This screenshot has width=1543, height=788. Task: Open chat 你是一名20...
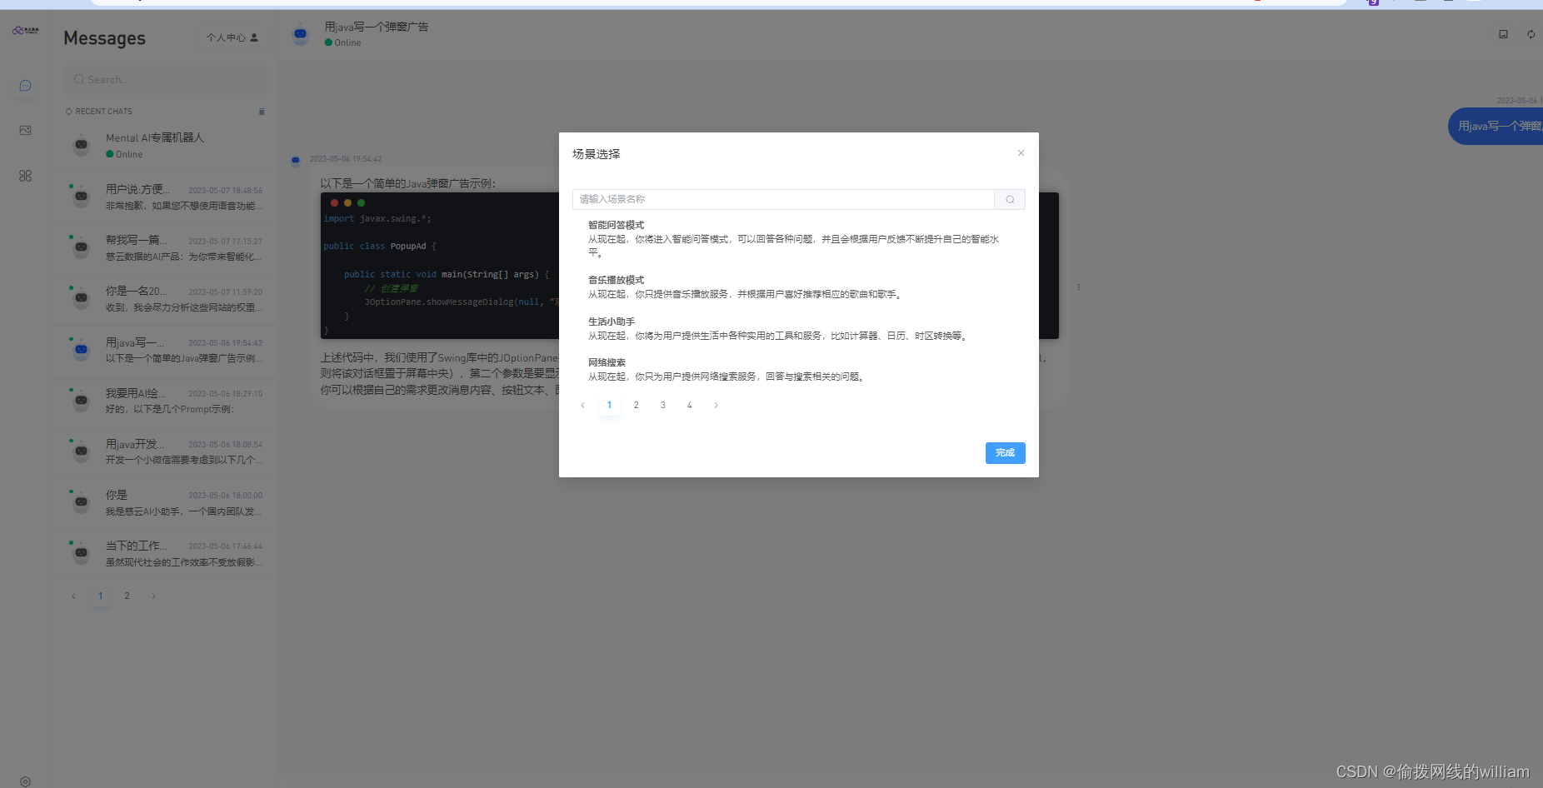tap(166, 298)
